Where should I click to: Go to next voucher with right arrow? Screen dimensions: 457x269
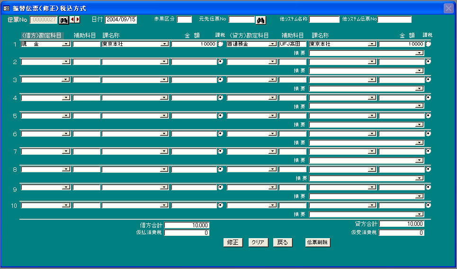(x=78, y=19)
